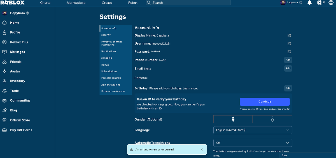
Task: Open Privacy & content restrictions tab
Action: click(x=116, y=43)
